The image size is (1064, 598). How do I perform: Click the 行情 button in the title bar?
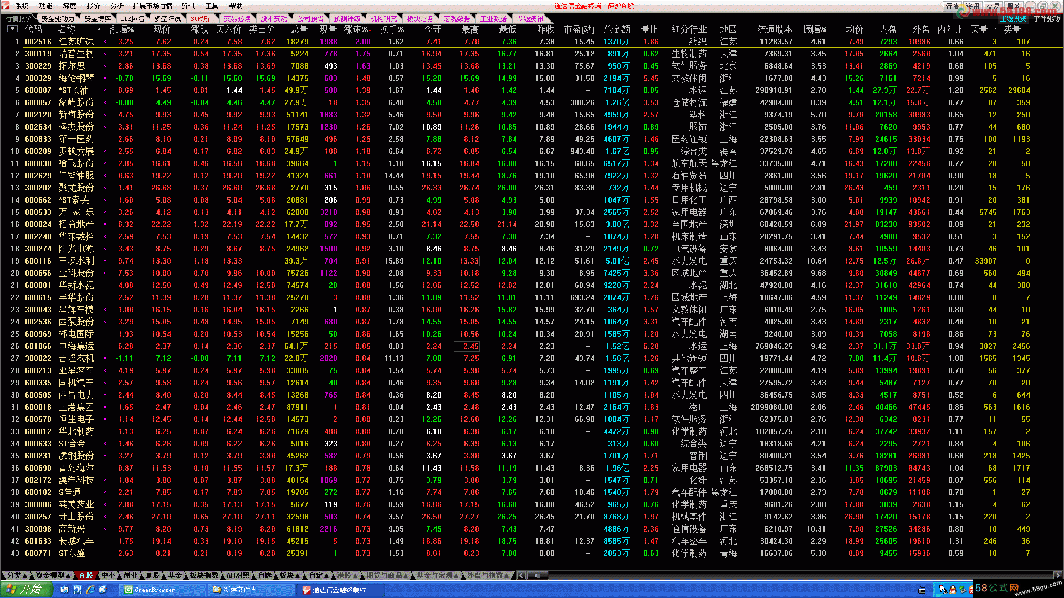[x=952, y=6]
